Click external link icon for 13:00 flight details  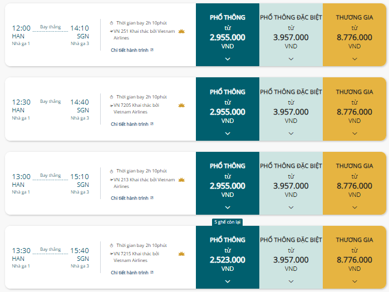(152, 198)
